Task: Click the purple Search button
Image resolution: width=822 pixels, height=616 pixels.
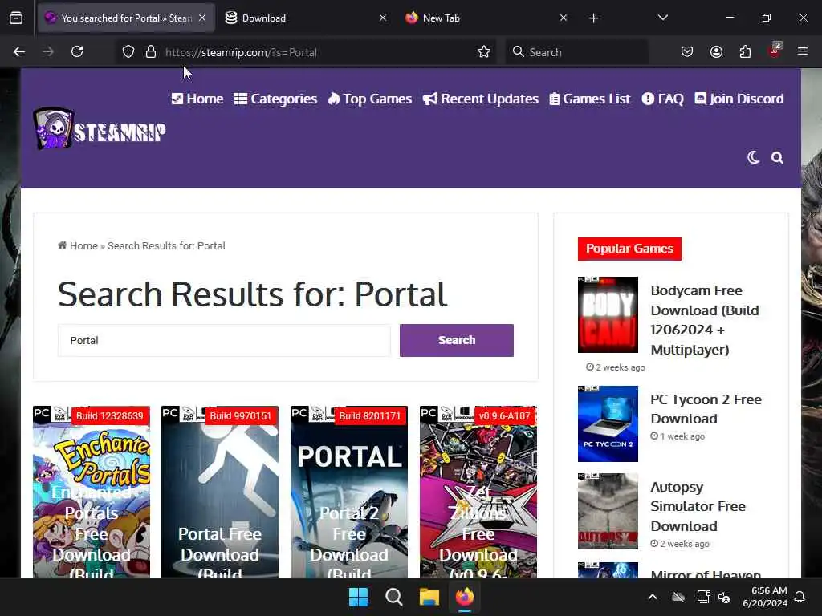Action: coord(457,340)
